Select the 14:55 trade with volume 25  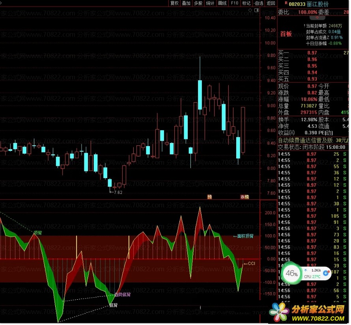click(312, 154)
